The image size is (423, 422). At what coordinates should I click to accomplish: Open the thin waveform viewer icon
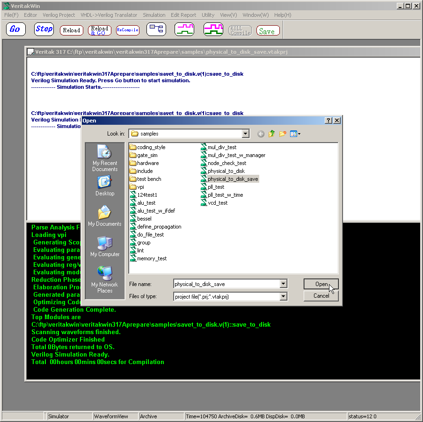pos(184,29)
